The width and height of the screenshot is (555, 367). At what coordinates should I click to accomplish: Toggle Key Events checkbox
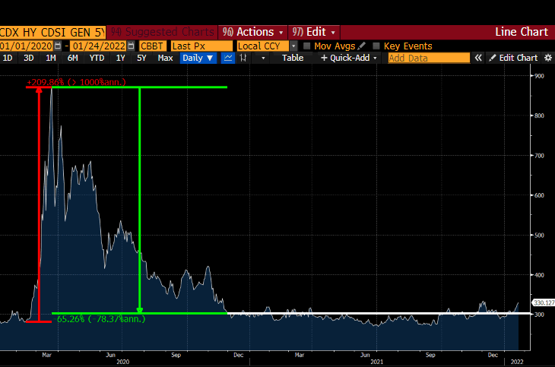376,46
